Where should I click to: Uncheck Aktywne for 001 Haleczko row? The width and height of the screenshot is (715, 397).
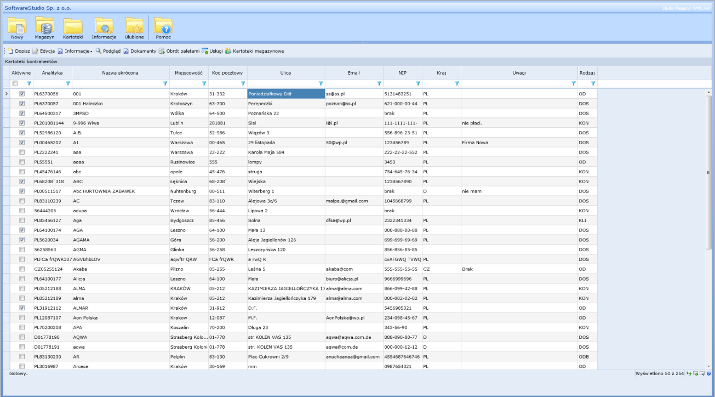click(22, 103)
